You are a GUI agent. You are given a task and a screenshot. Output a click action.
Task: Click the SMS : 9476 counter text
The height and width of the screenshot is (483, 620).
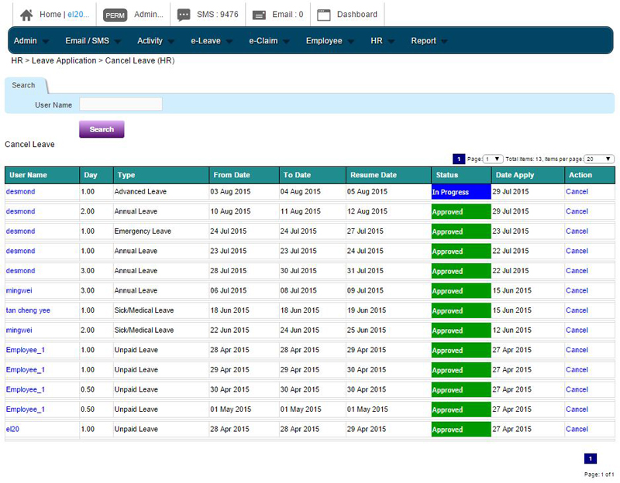click(218, 15)
